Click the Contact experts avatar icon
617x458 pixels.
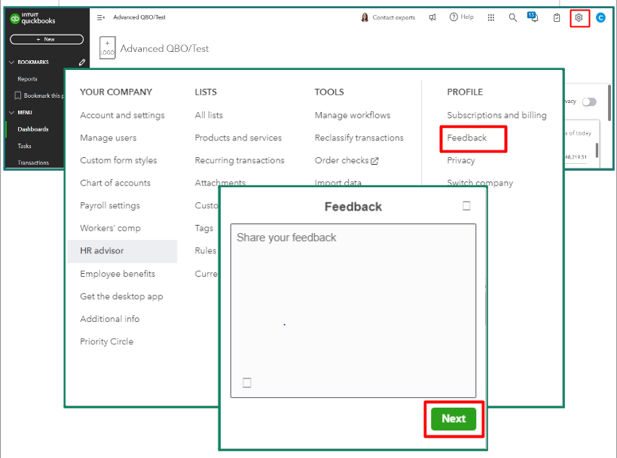(x=365, y=17)
